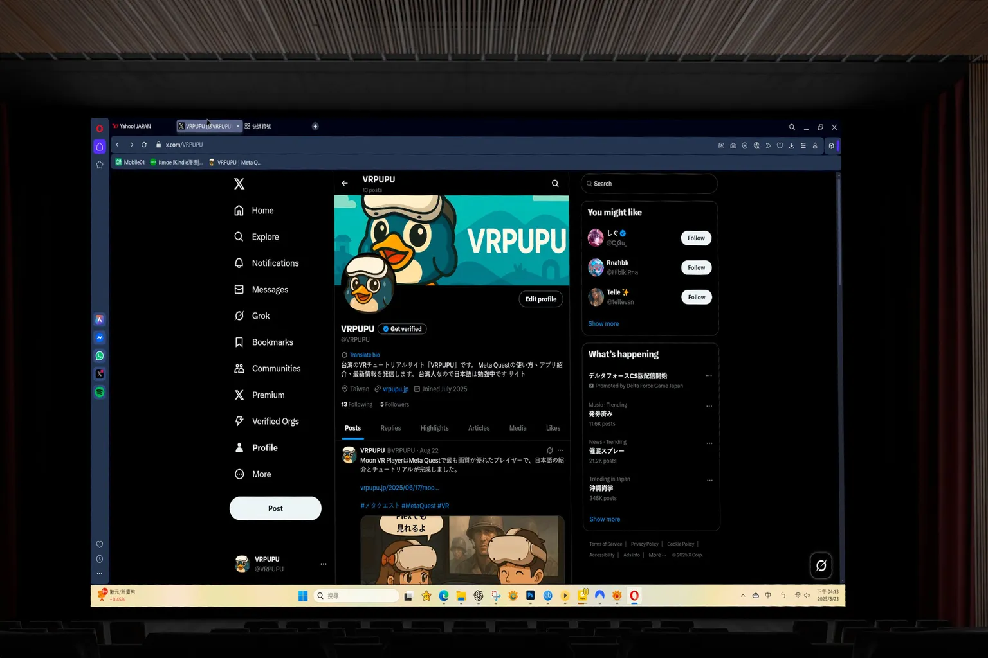Click the X search field
This screenshot has height=658, width=988.
[649, 184]
